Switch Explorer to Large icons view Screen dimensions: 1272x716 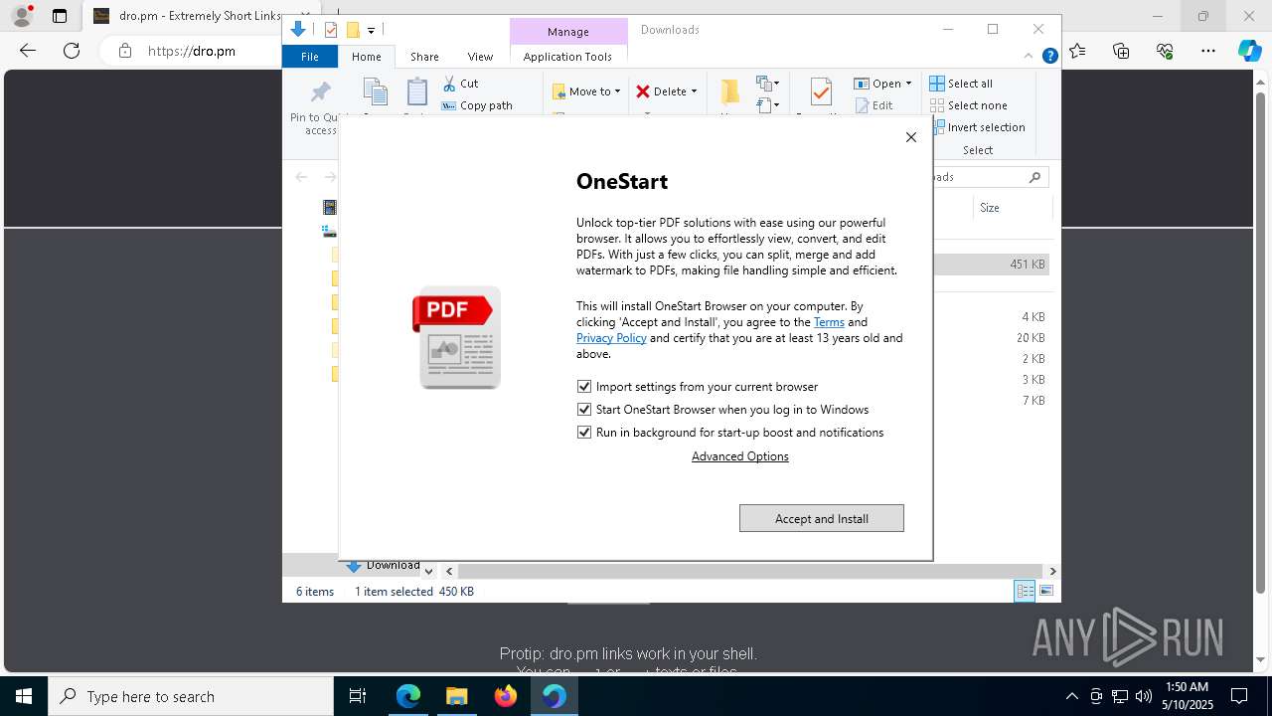coord(1046,591)
